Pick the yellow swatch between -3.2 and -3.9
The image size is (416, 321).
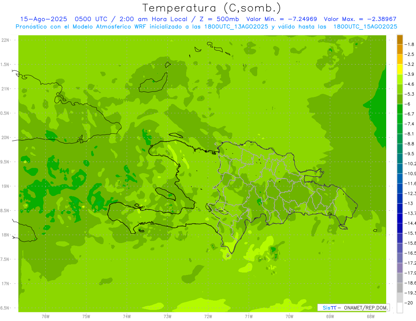tap(400, 69)
